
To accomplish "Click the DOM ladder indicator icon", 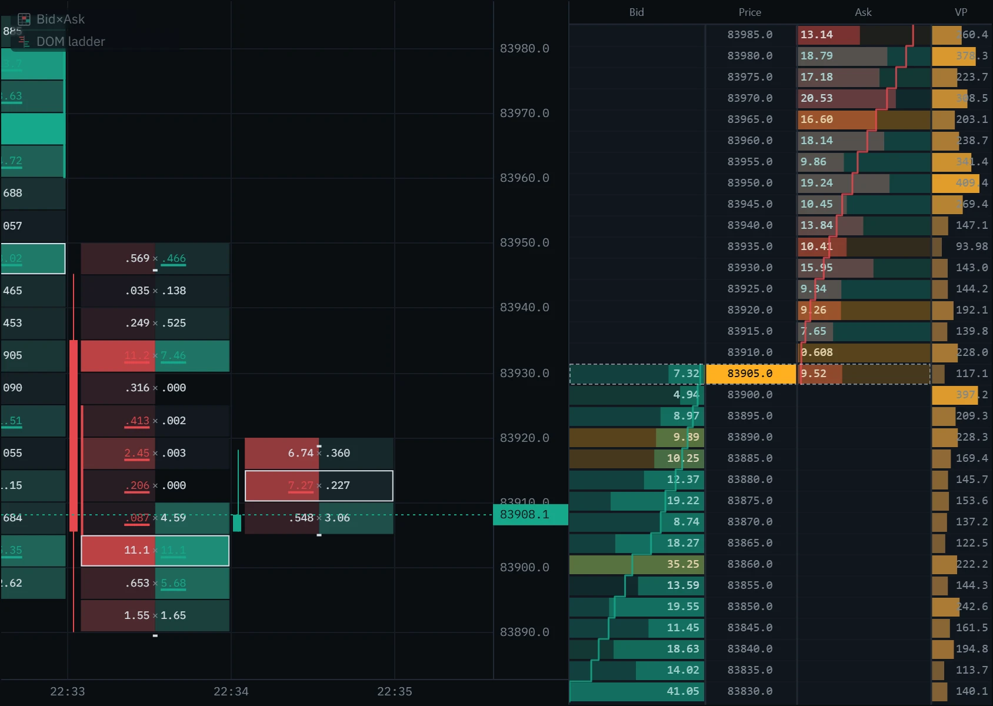I will coord(24,41).
